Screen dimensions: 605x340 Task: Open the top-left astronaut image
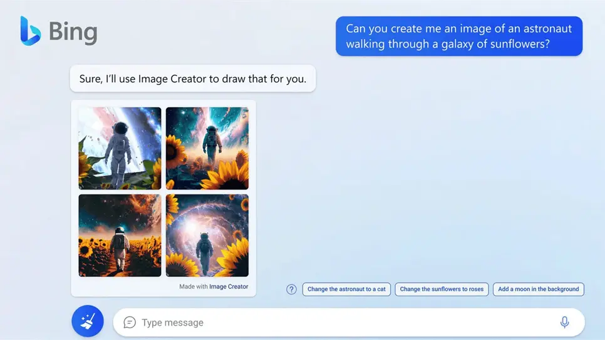pyautogui.click(x=120, y=148)
